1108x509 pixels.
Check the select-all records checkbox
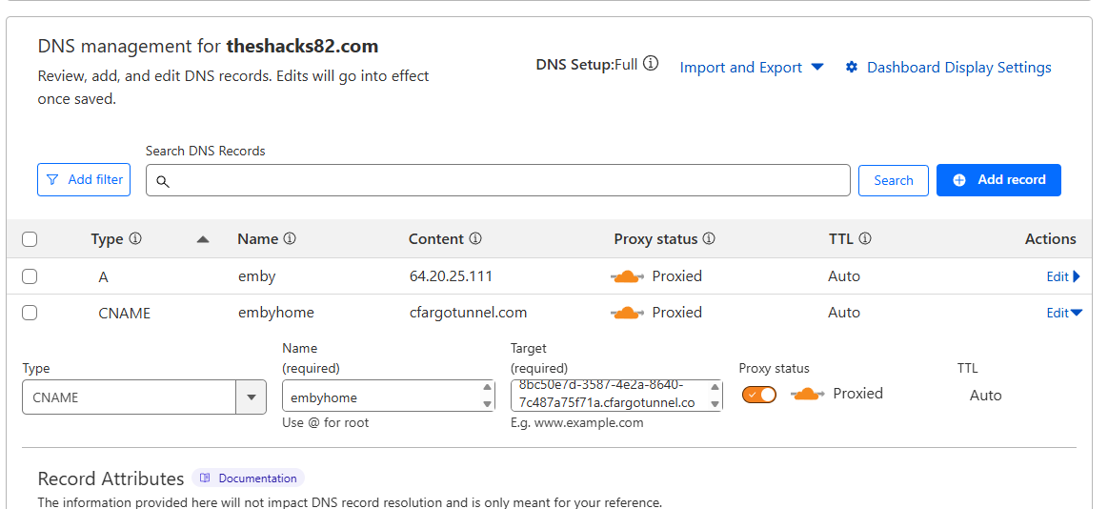click(30, 239)
